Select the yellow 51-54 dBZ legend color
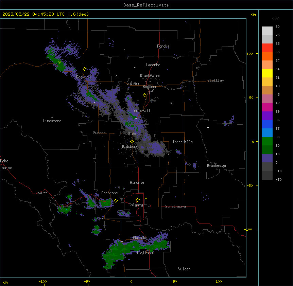The width and height of the screenshot is (293, 286). pyautogui.click(x=267, y=73)
